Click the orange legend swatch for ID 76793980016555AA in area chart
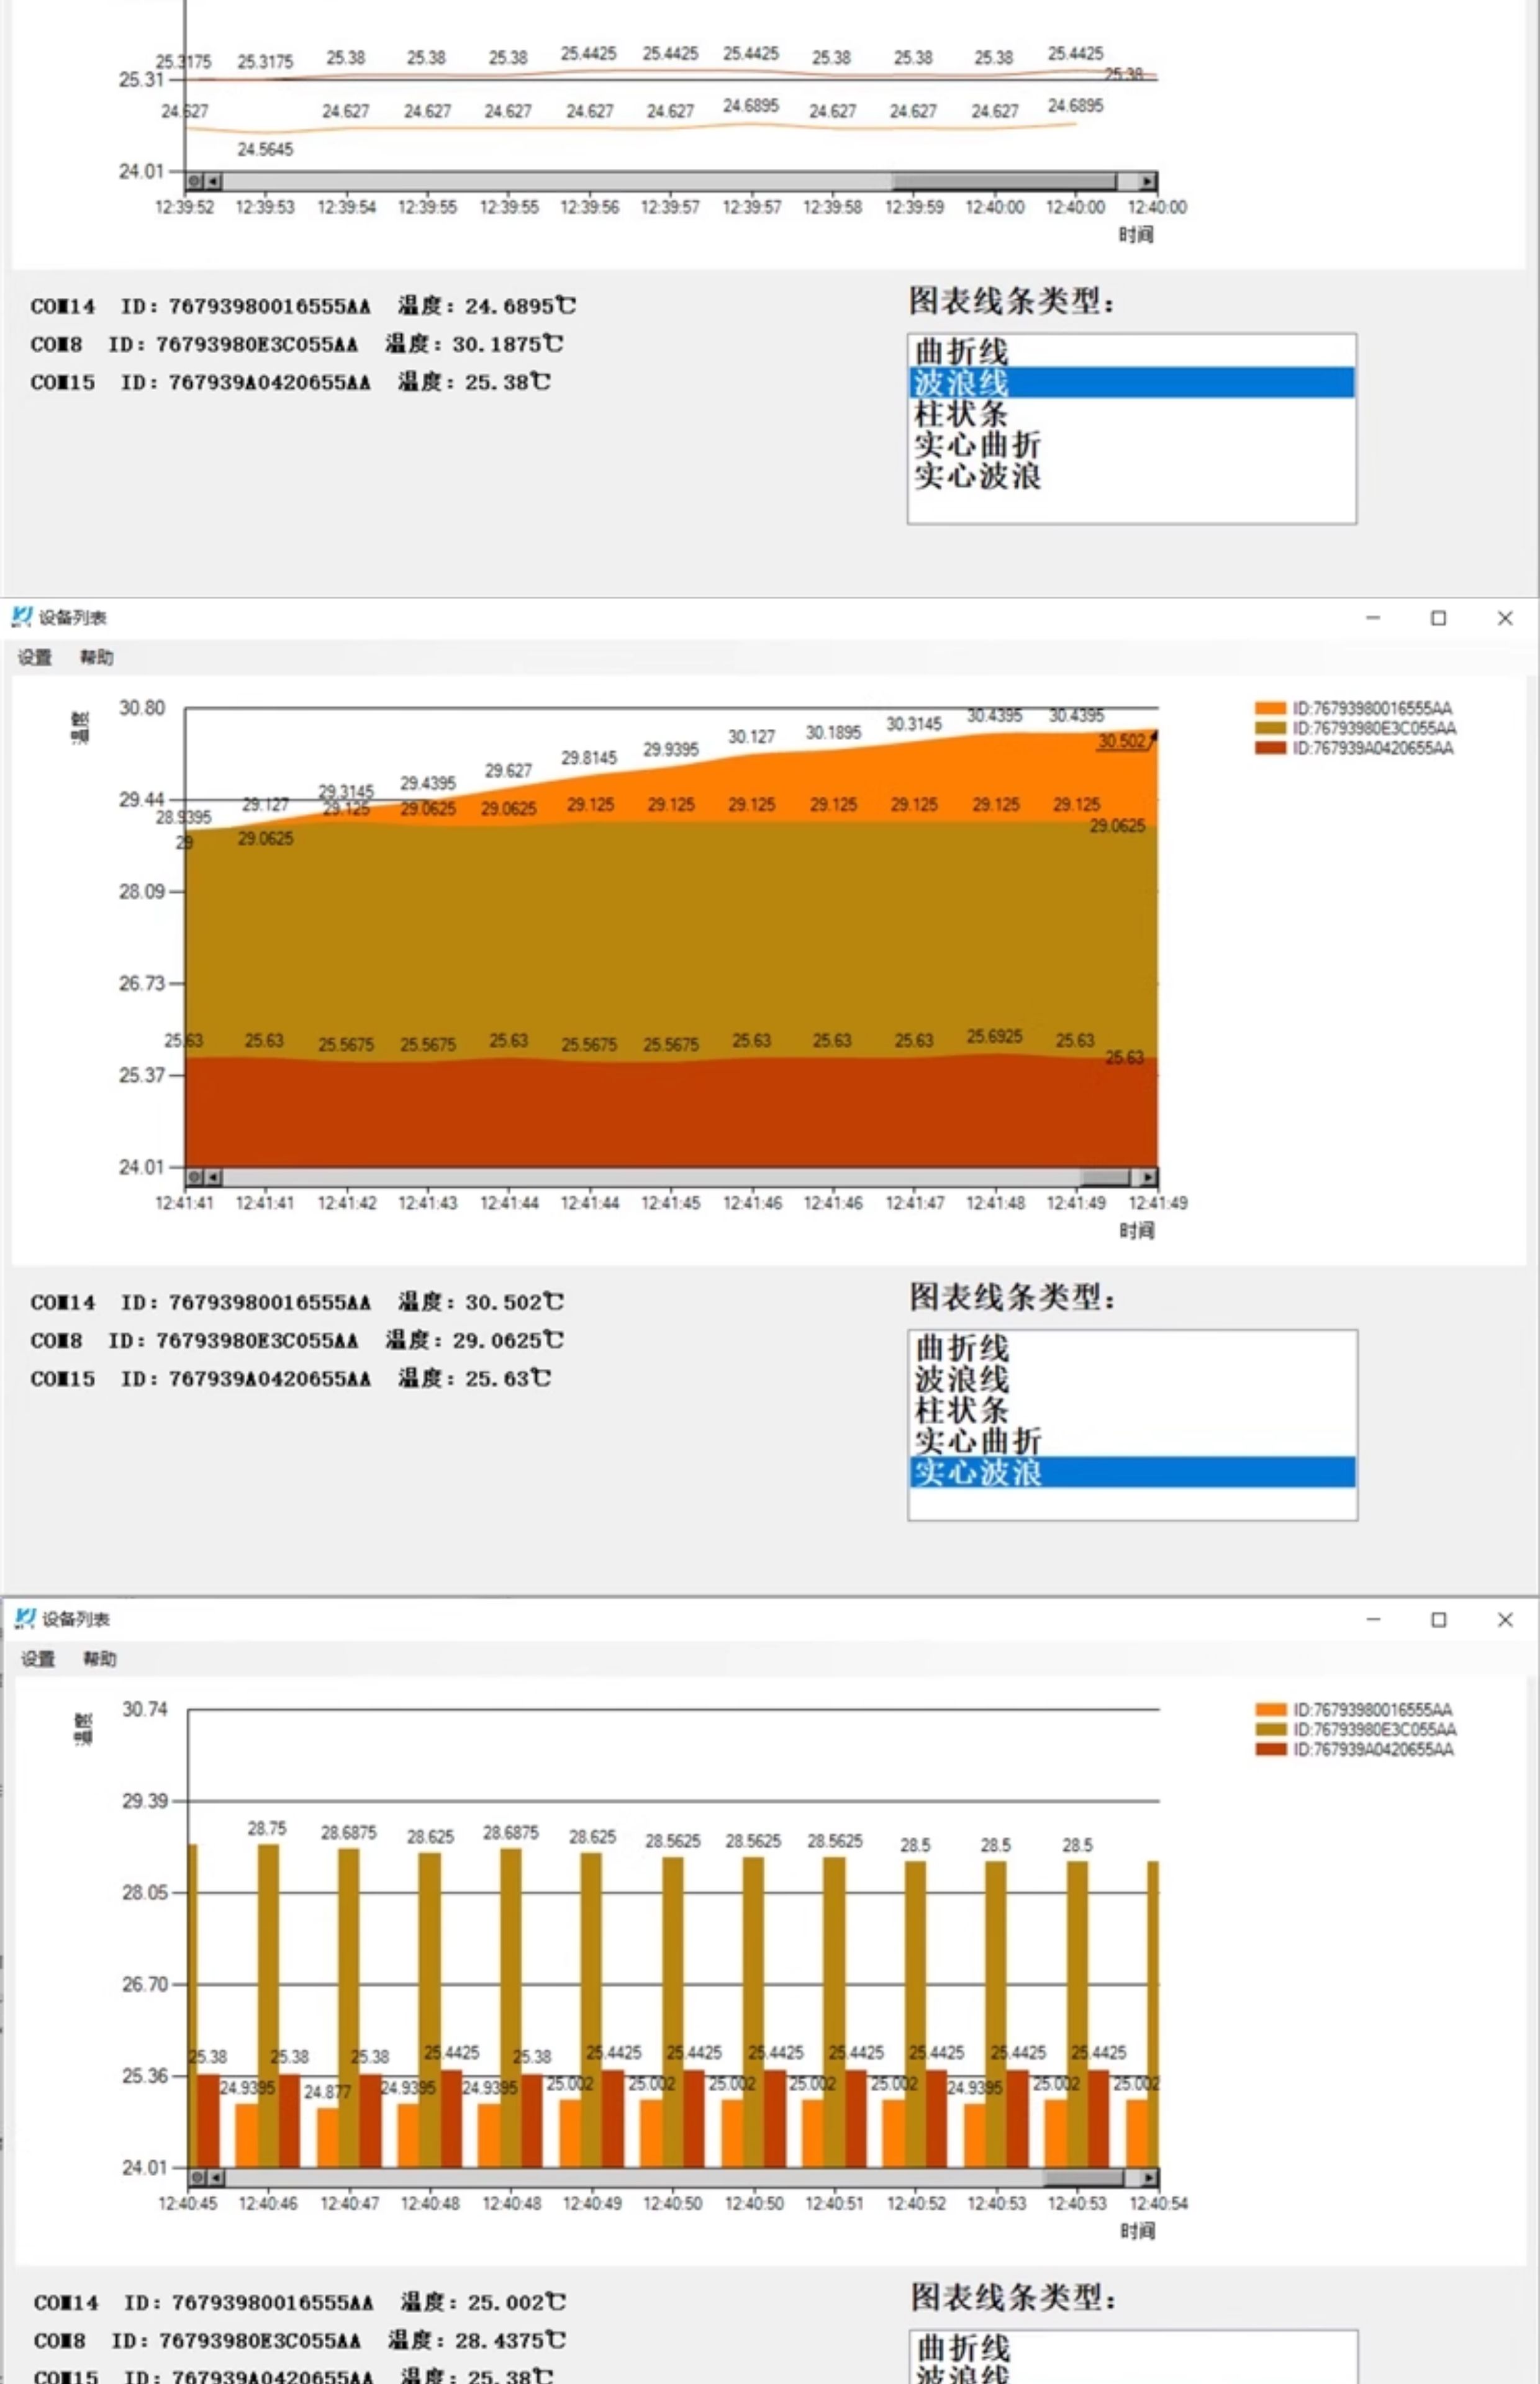This screenshot has height=2384, width=1540. tap(1270, 709)
